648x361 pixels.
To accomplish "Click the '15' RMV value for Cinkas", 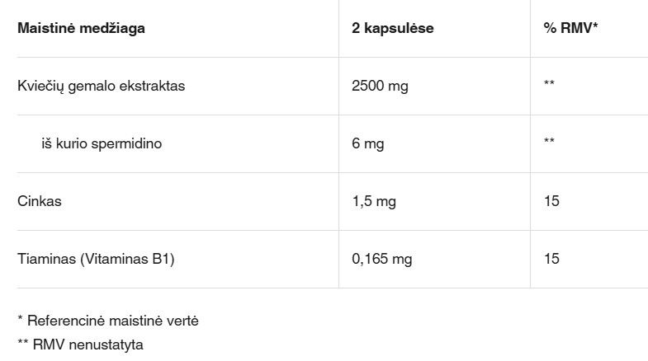I will pos(551,201).
